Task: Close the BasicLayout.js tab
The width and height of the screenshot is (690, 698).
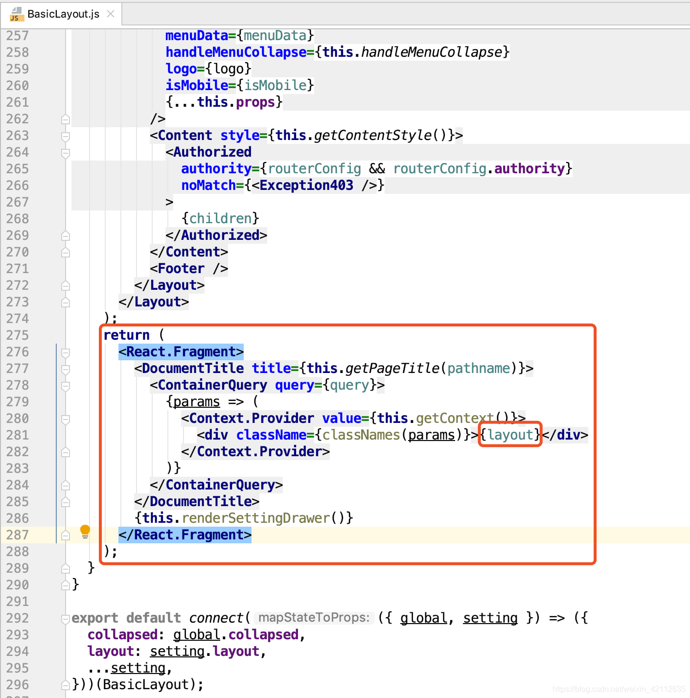Action: pos(111,14)
